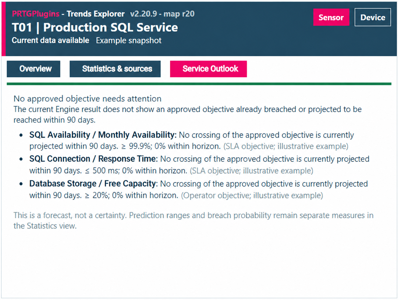Switch to the Device view button

[373, 17]
